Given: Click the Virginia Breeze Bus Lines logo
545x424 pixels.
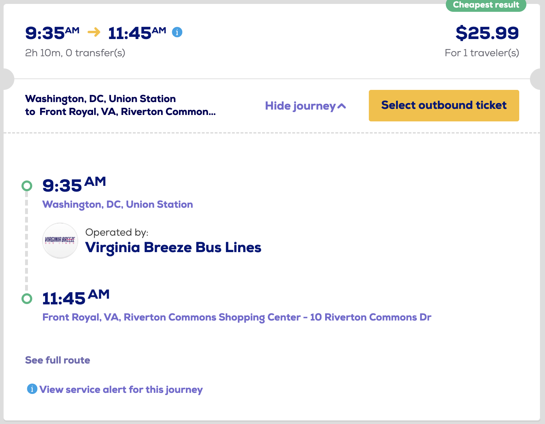Looking at the screenshot, I should pos(60,241).
